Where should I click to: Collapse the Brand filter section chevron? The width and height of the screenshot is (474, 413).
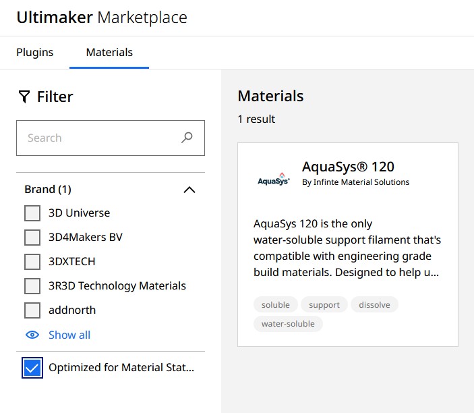tap(189, 190)
